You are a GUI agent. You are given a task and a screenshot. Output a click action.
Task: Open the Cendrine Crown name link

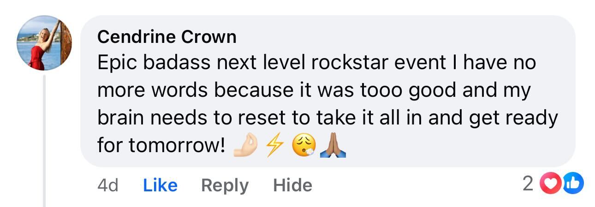167,37
